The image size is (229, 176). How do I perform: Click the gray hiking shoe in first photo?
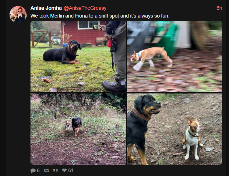coord(113,86)
